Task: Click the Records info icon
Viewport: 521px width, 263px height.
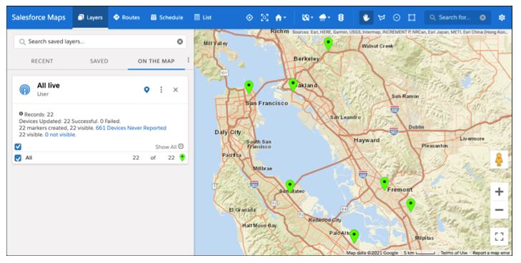Action: click(x=21, y=114)
